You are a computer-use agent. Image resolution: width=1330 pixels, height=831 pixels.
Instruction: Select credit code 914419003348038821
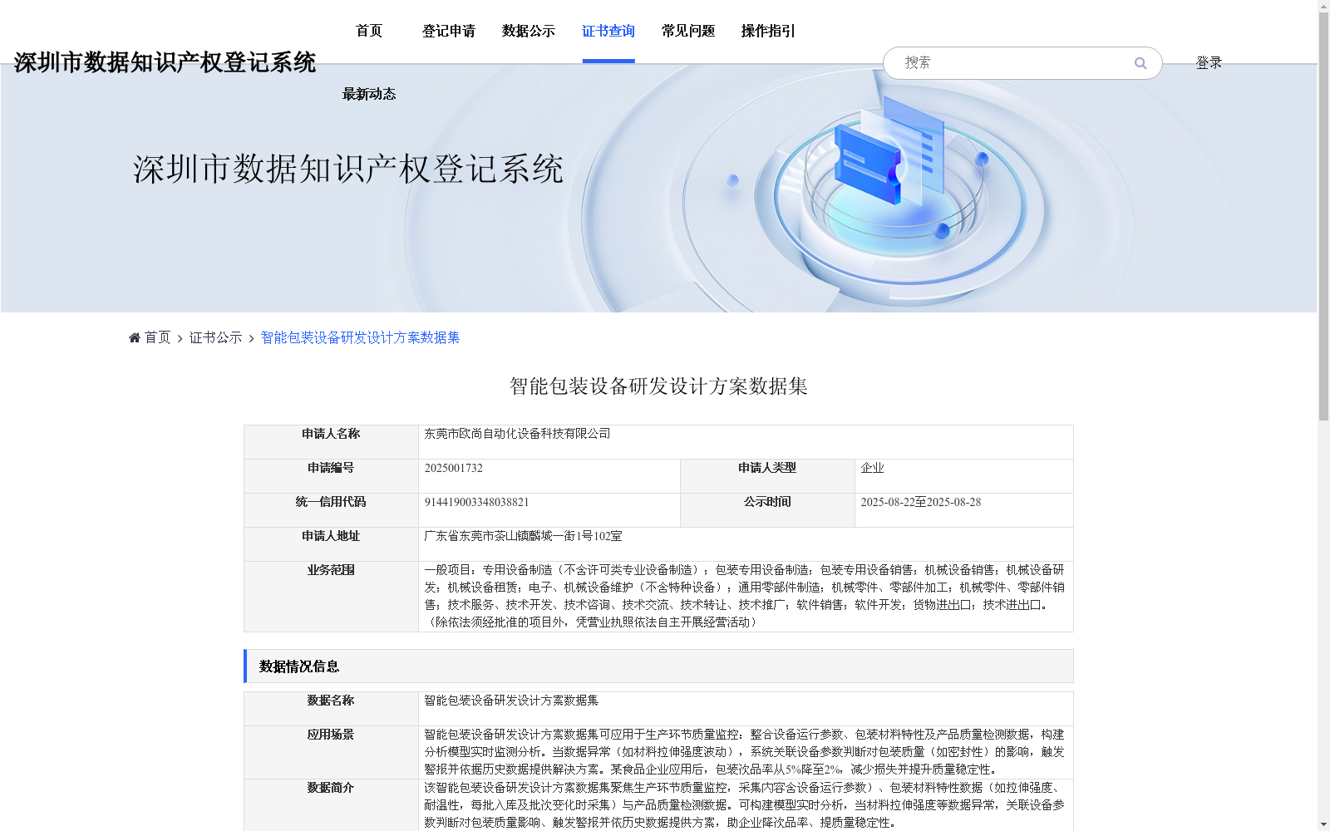476,502
